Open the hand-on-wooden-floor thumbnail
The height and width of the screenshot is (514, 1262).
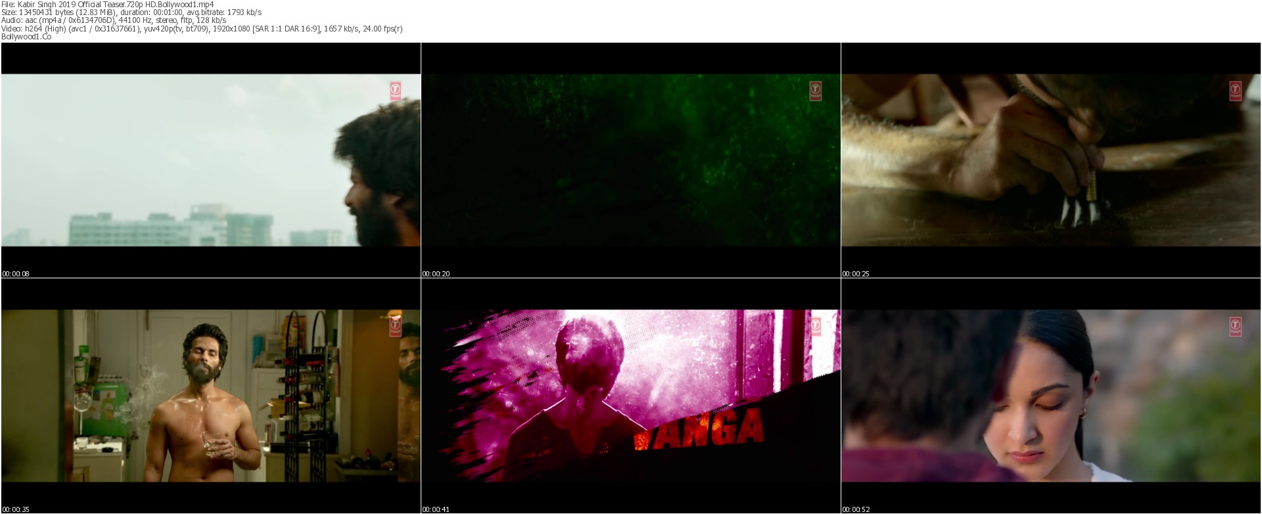click(1051, 160)
